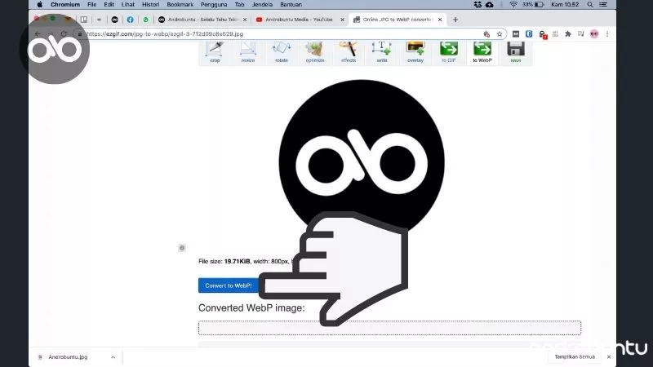This screenshot has width=653, height=367.
Task: Open the Lihat menu
Action: pyautogui.click(x=128, y=5)
